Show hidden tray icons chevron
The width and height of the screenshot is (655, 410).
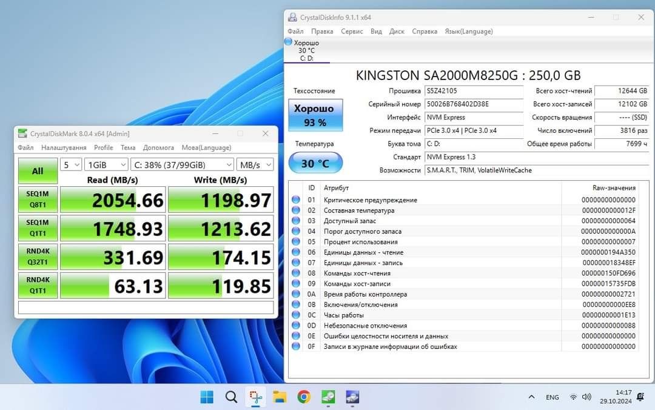[531, 397]
